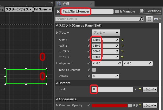Toggle the Is Variable checkbox
This screenshot has width=163, height=110.
click(117, 11)
